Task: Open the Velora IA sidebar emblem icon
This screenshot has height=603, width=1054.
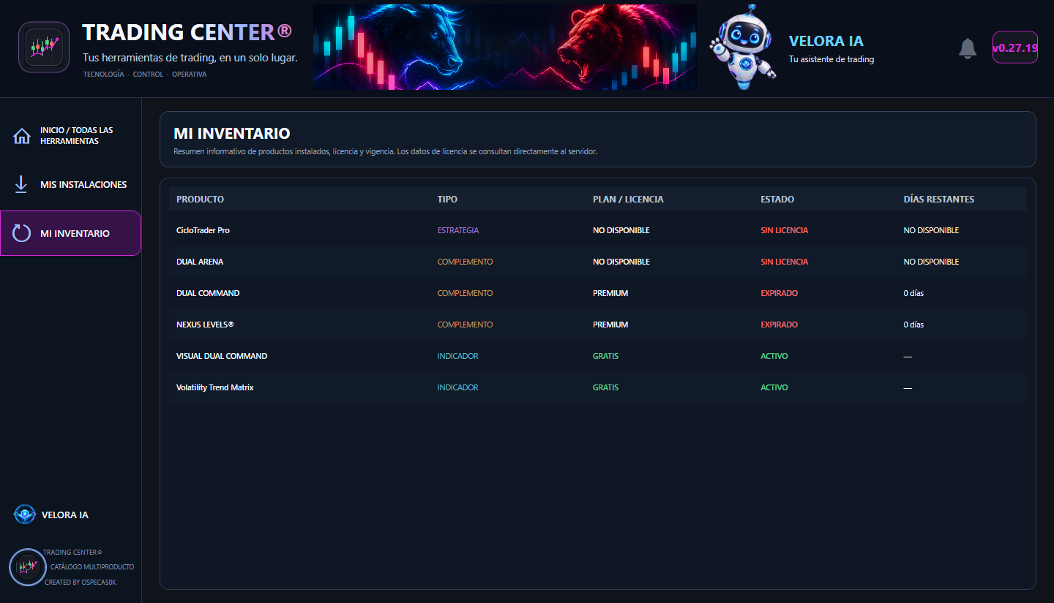Action: coord(25,515)
